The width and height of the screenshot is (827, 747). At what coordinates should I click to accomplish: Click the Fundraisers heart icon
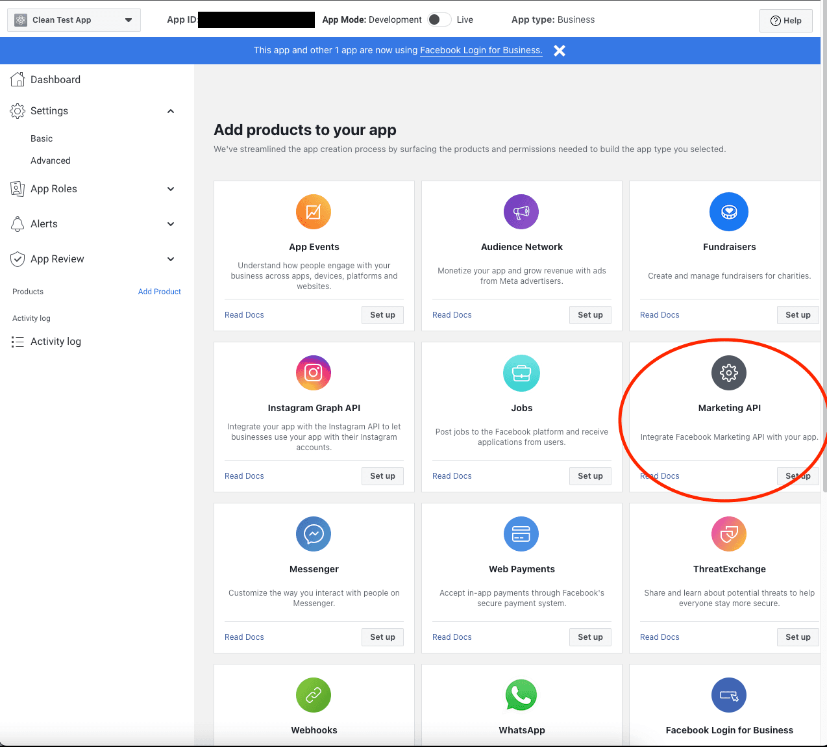(x=729, y=212)
